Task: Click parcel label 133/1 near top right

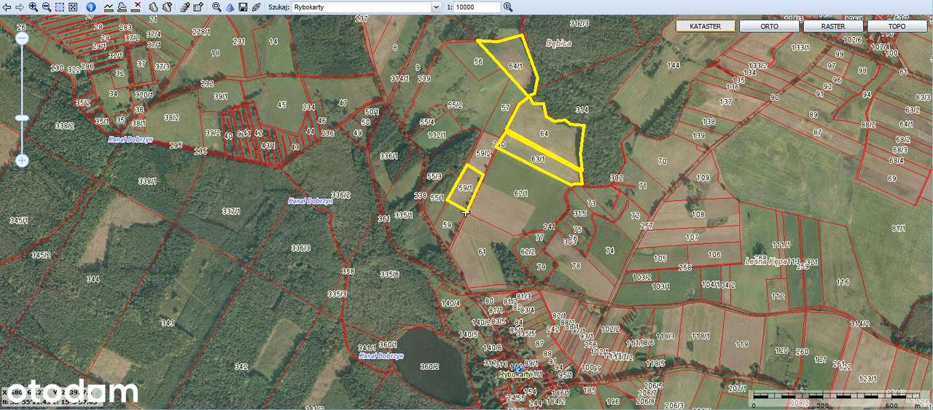Action: [x=800, y=47]
